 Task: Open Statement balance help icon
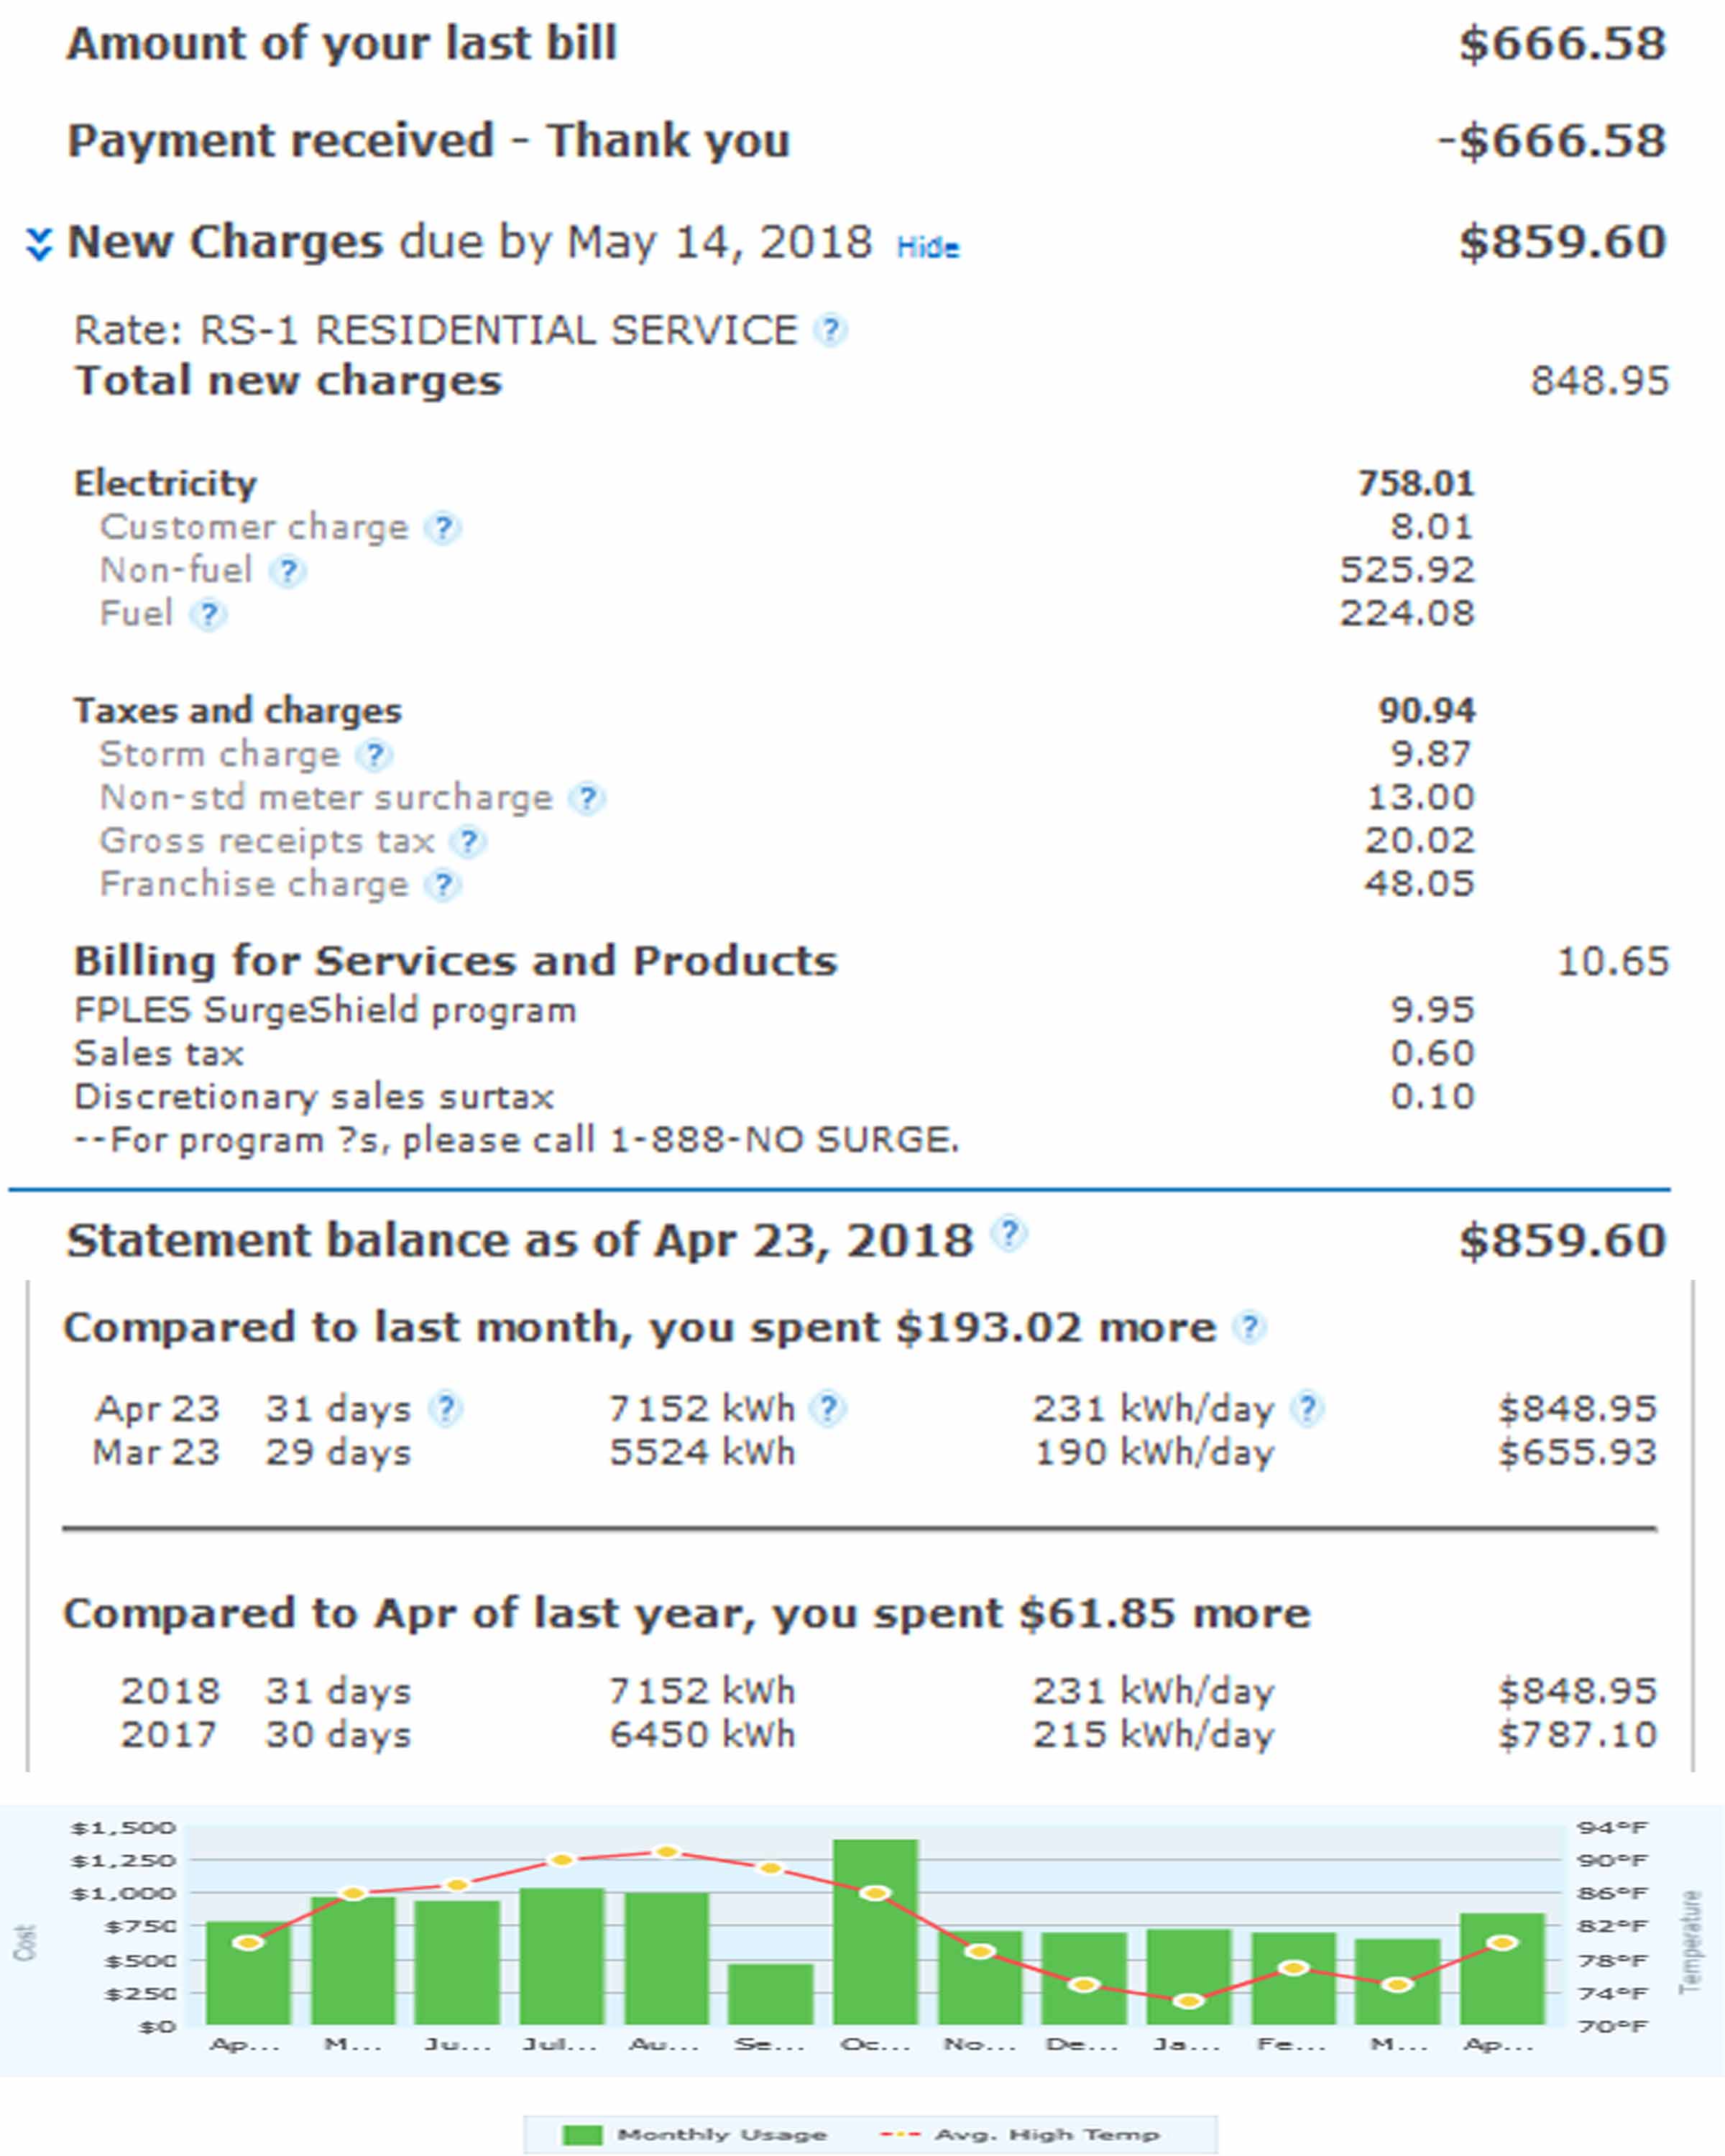click(x=1009, y=1233)
